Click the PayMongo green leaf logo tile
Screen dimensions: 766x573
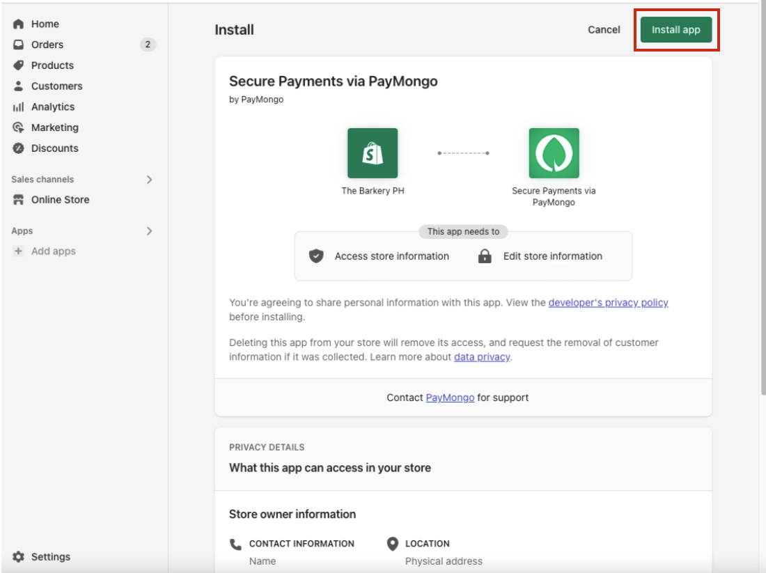554,153
